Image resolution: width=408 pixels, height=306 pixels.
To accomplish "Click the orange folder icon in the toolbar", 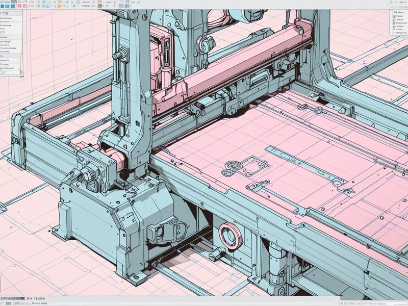I will pyautogui.click(x=59, y=6).
